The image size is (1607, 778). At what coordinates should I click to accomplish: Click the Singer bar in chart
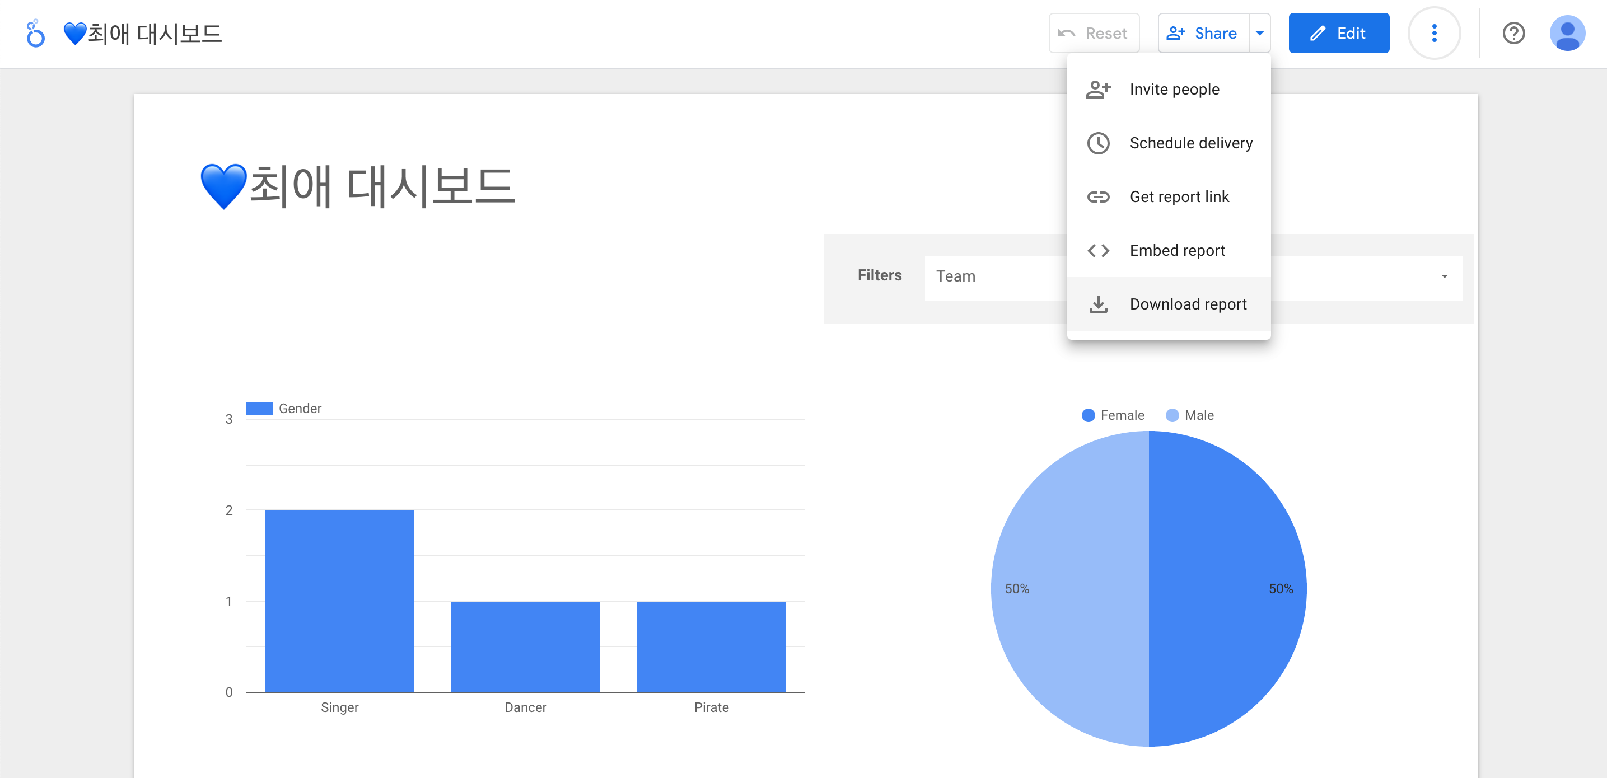[x=339, y=601]
